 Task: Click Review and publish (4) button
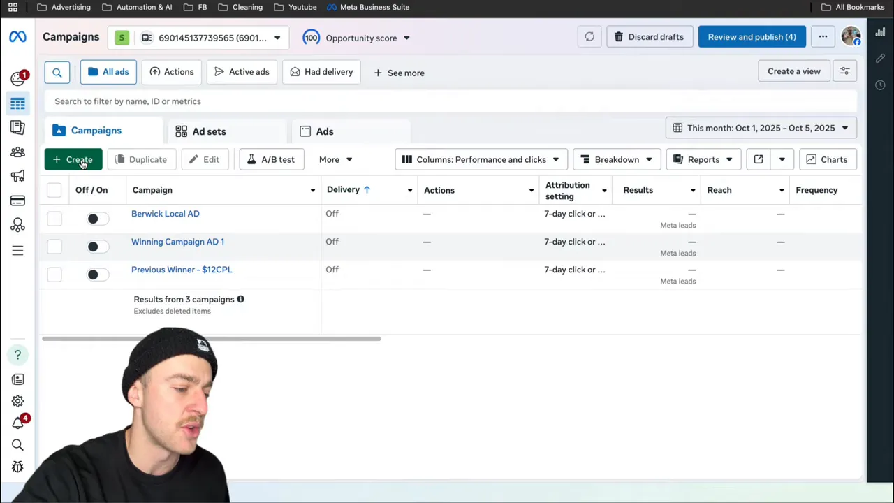point(752,37)
